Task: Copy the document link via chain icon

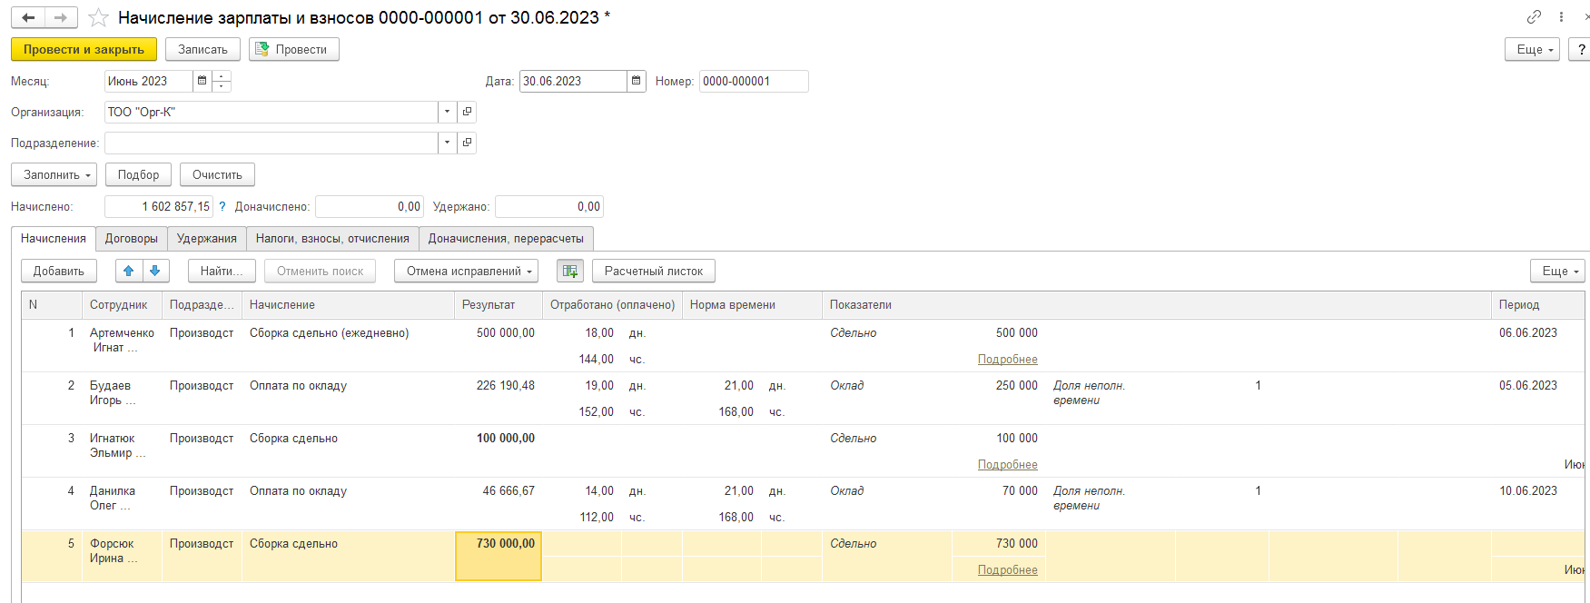Action: (x=1534, y=17)
